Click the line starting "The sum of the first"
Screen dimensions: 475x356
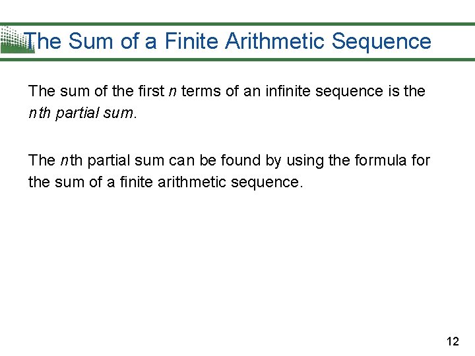pos(226,91)
